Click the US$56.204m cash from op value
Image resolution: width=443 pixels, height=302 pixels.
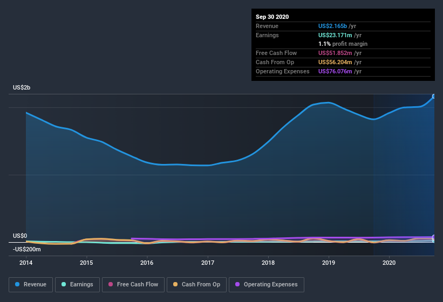335,62
